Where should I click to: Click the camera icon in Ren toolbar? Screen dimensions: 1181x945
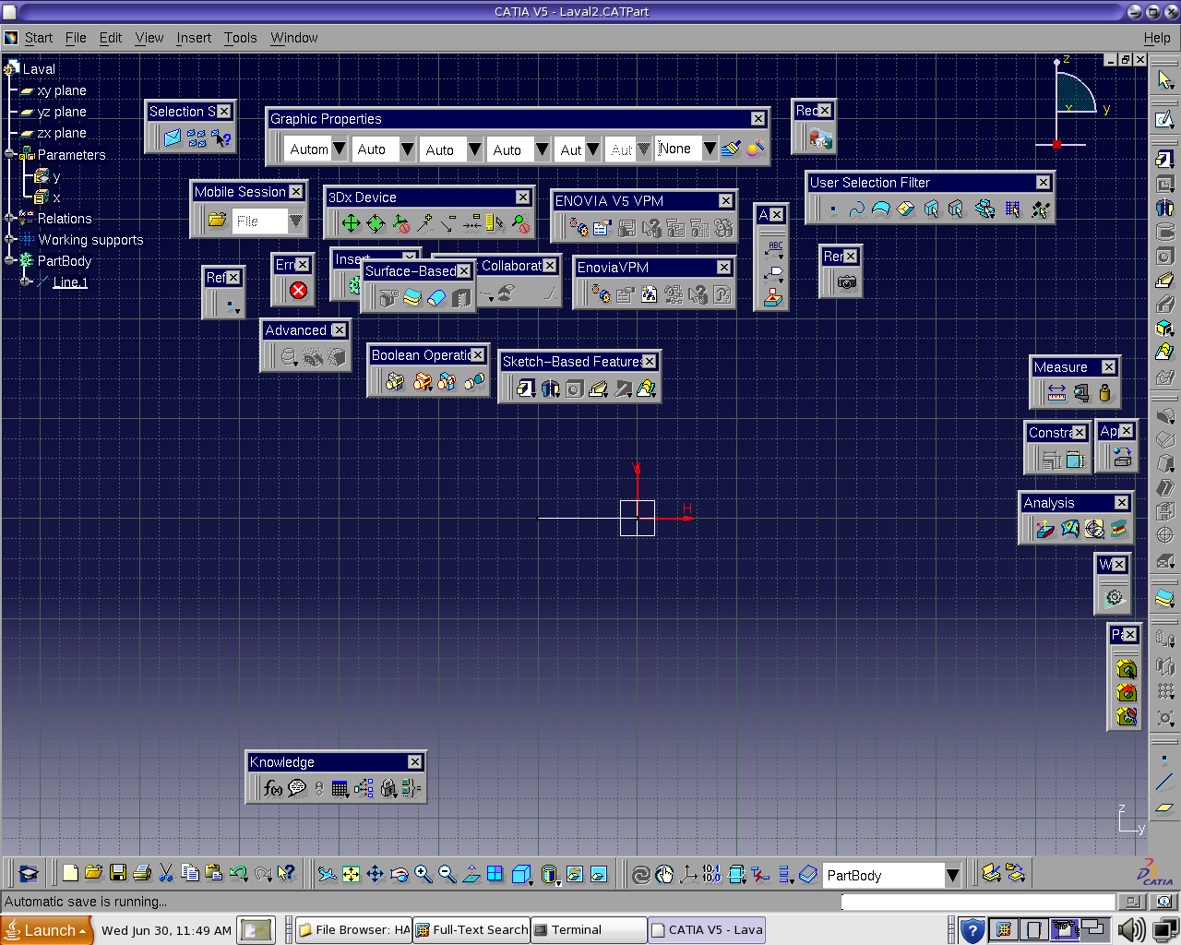847,283
